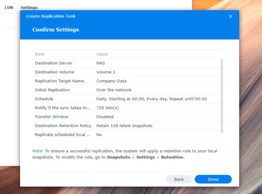Select the Item column header
Viewport: 262px width, 194px height.
pyautogui.click(x=40, y=54)
